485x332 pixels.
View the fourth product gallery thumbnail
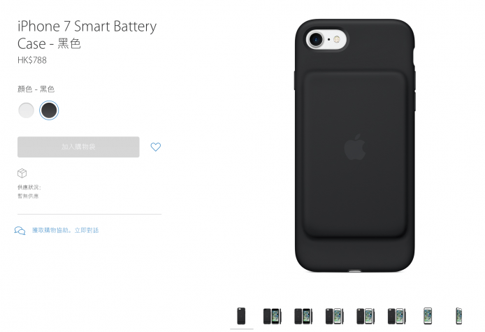coord(334,316)
